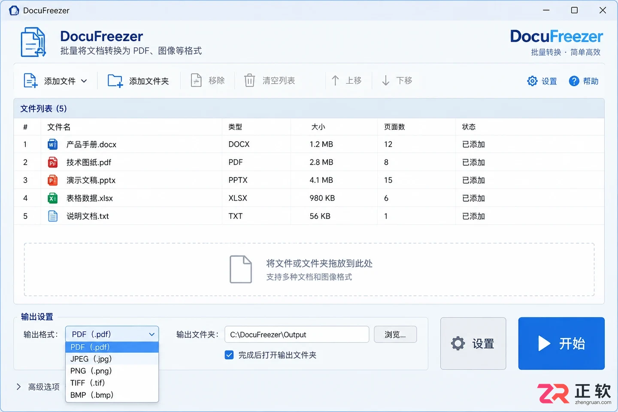
Task: Click the play triangle icon in 开始
Action: pyautogui.click(x=544, y=343)
